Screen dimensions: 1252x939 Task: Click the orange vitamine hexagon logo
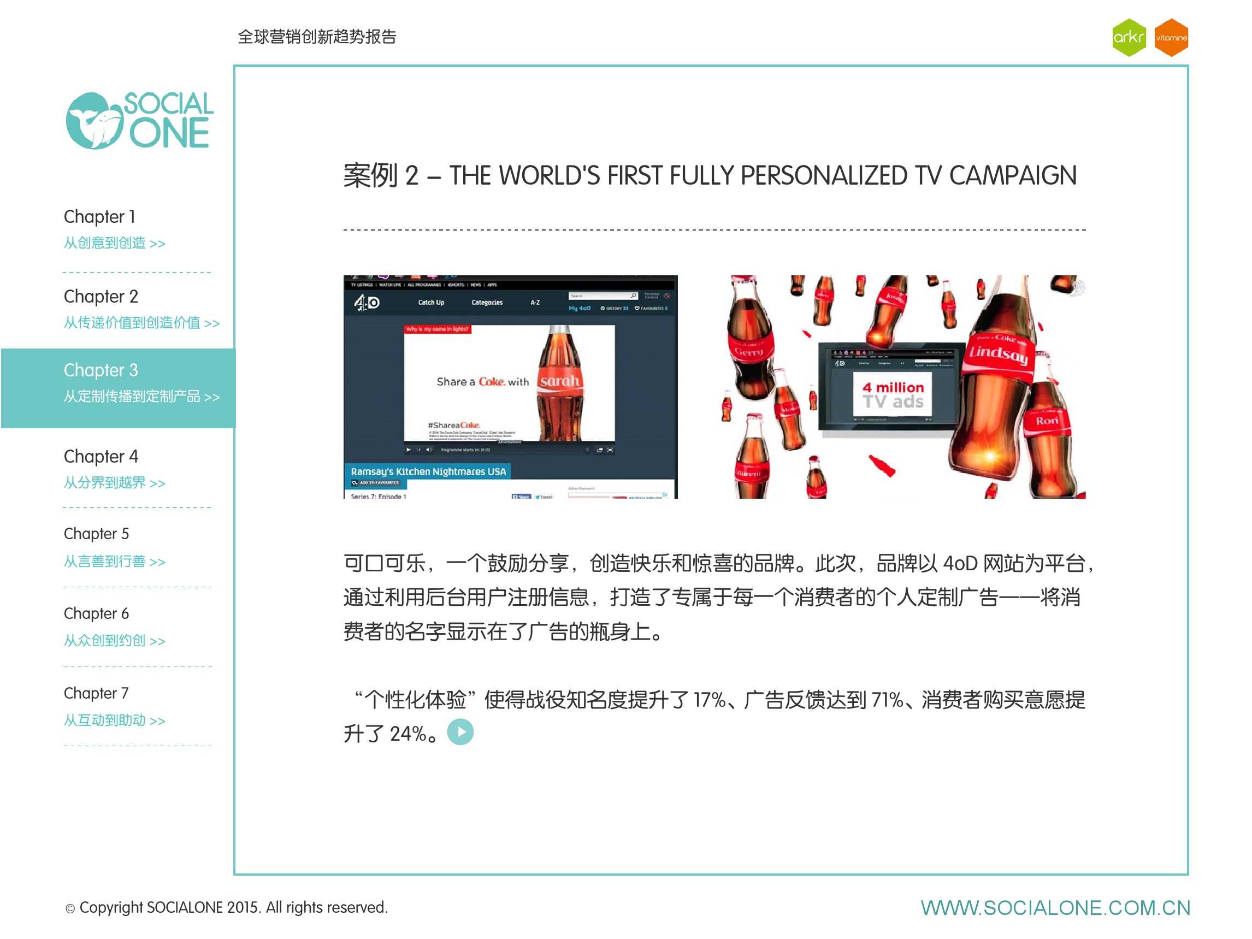[1171, 38]
